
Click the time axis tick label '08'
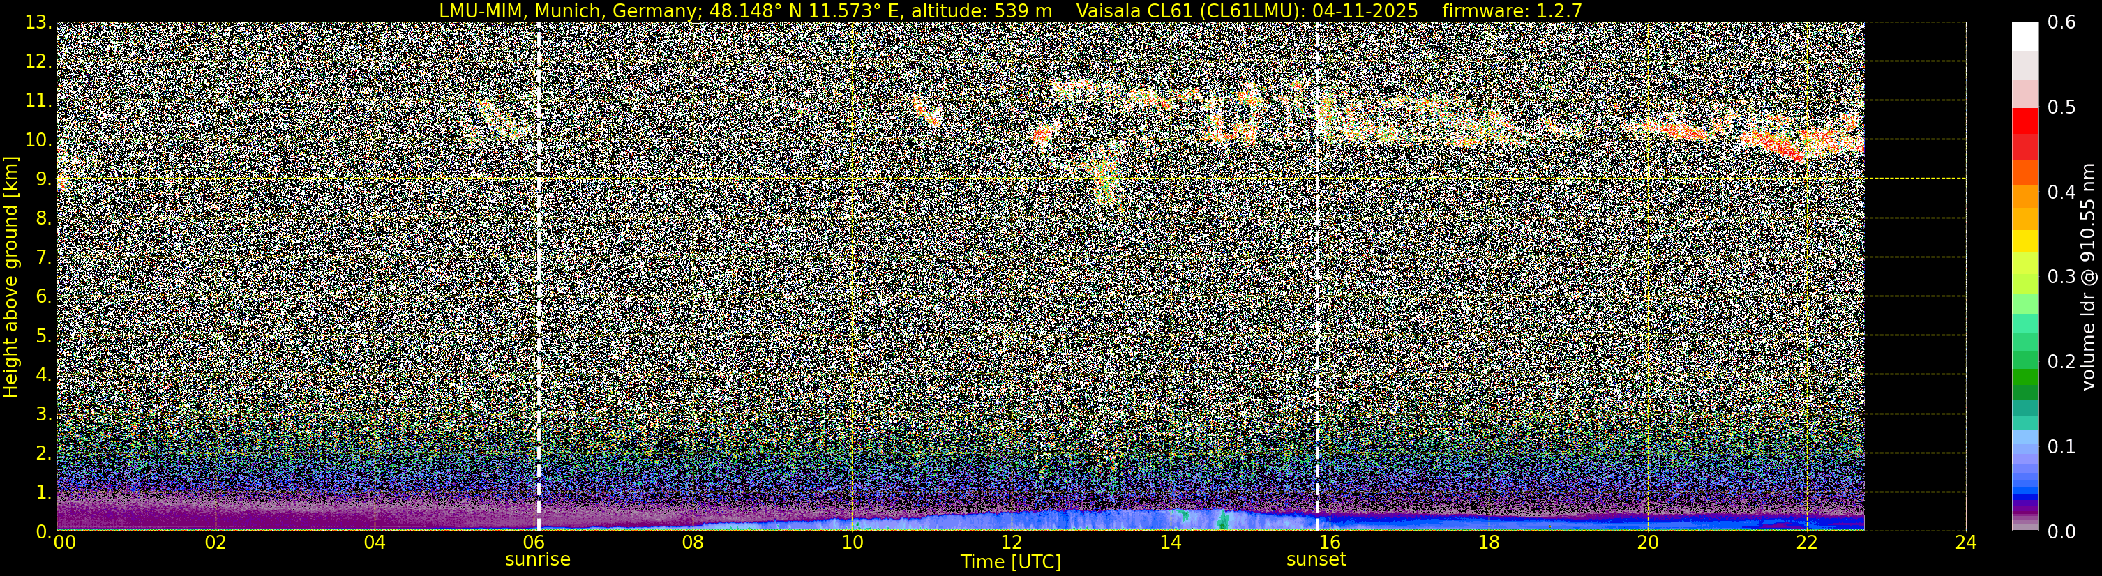[x=693, y=543]
